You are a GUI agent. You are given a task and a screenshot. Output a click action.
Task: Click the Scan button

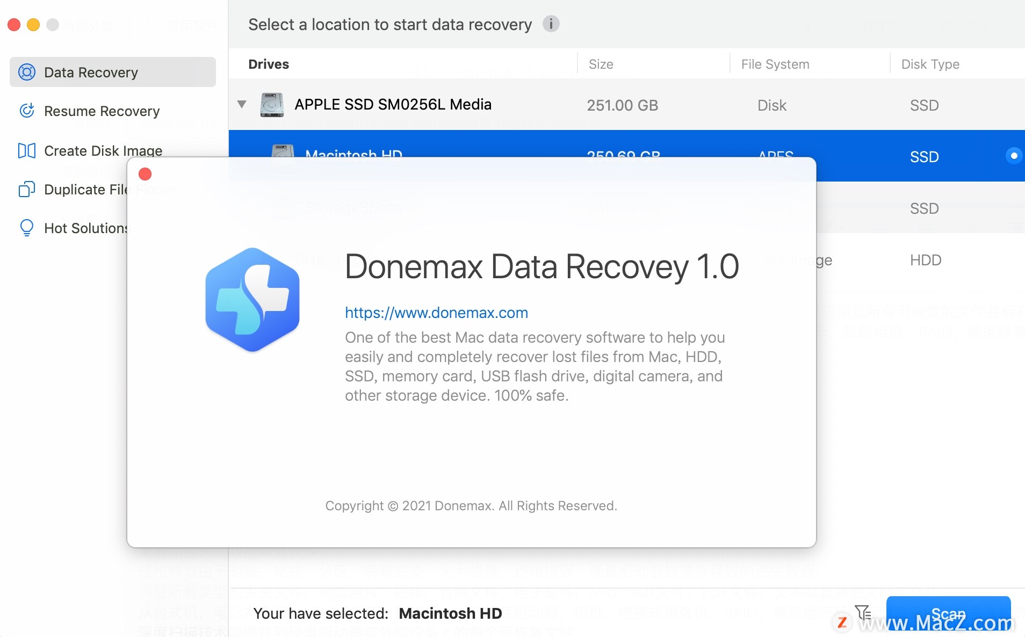948,614
